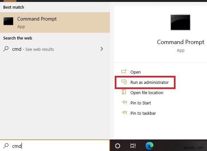Launch Microsoft Edge from the taskbar
Image resolution: width=207 pixels, height=151 pixels.
point(149,146)
